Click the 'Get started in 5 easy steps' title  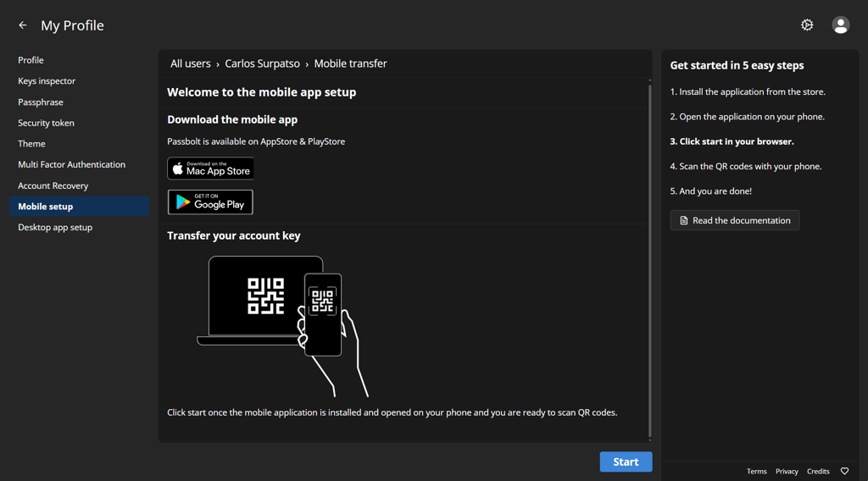[737, 65]
